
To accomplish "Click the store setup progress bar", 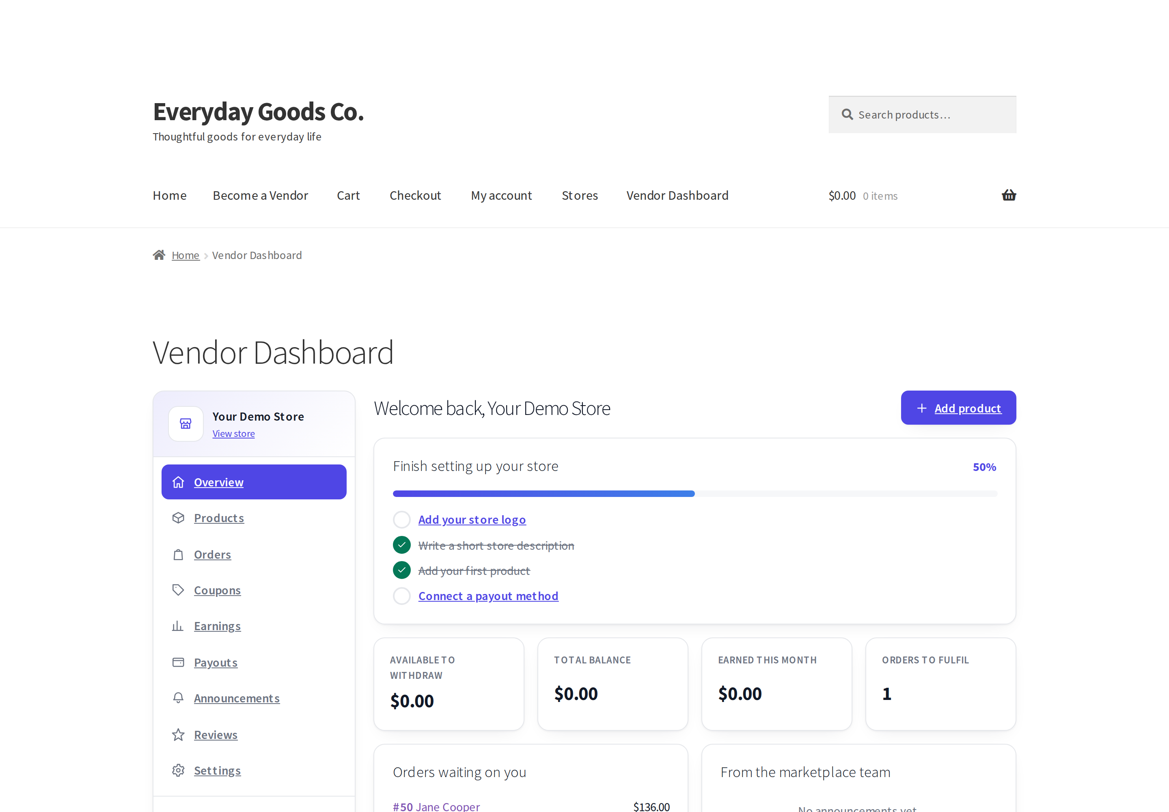I will click(x=695, y=494).
